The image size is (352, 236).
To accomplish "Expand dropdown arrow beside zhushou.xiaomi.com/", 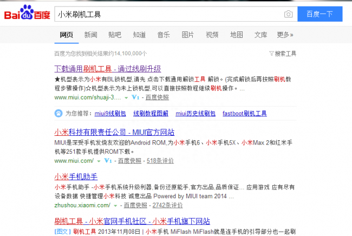I will [x=115, y=206].
